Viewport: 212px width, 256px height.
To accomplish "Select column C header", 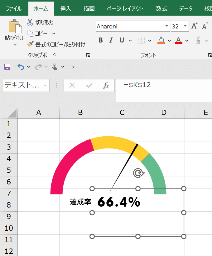I will (x=122, y=113).
